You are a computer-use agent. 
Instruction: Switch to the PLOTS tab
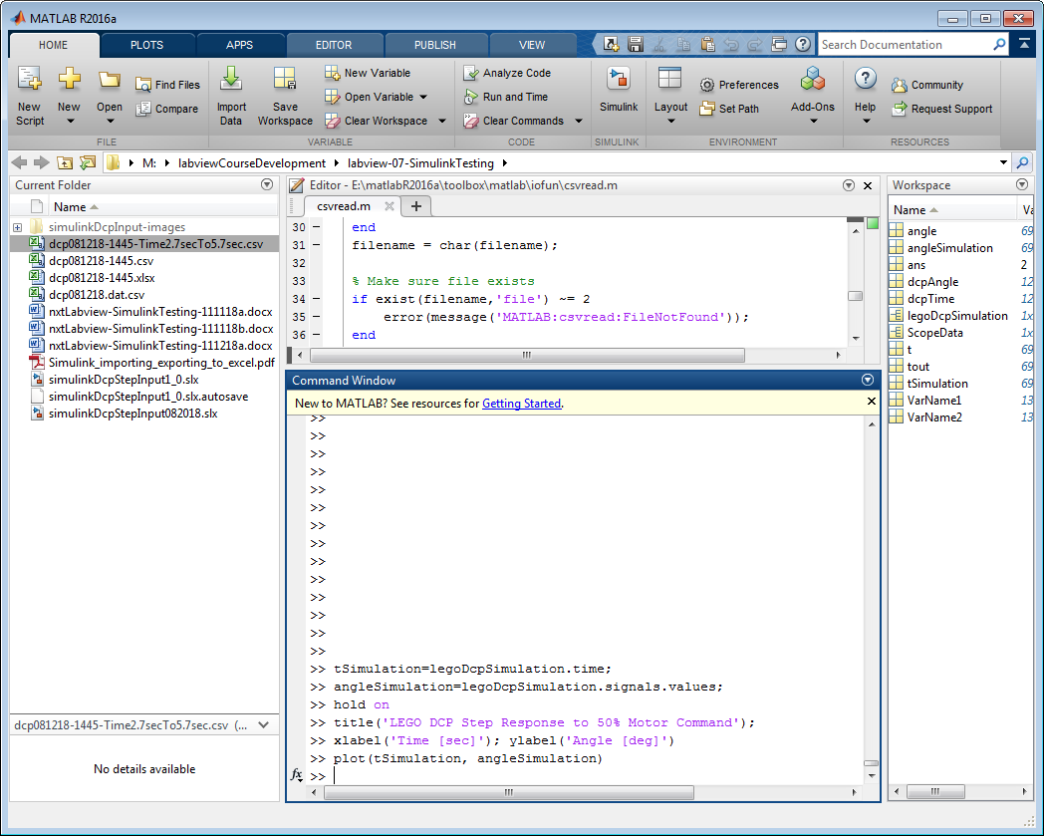(x=146, y=45)
